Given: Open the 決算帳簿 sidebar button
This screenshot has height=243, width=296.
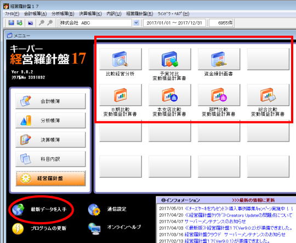Looking at the screenshot, I should (50, 140).
